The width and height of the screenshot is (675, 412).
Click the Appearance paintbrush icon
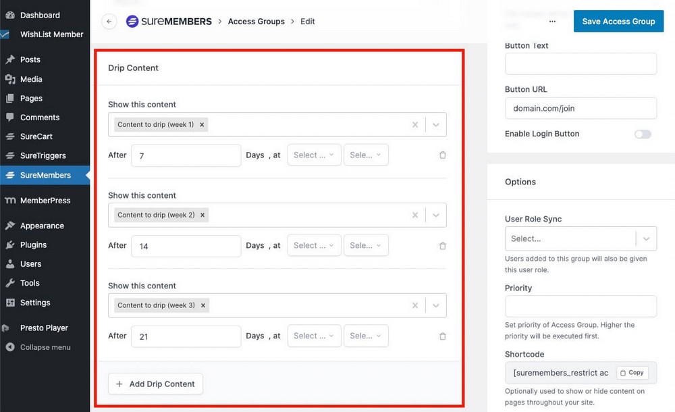pyautogui.click(x=10, y=226)
